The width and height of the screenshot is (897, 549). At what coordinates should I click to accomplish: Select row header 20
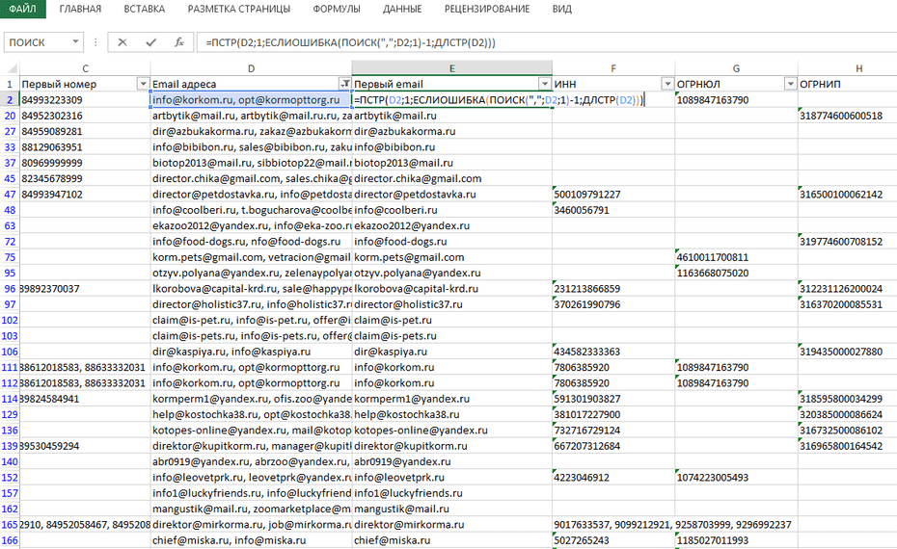(10, 116)
